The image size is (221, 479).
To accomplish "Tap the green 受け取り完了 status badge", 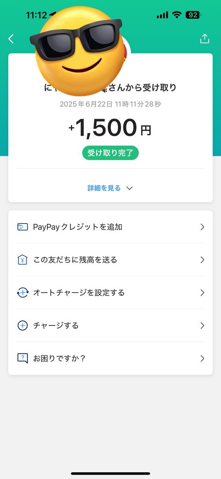I will pos(110,153).
